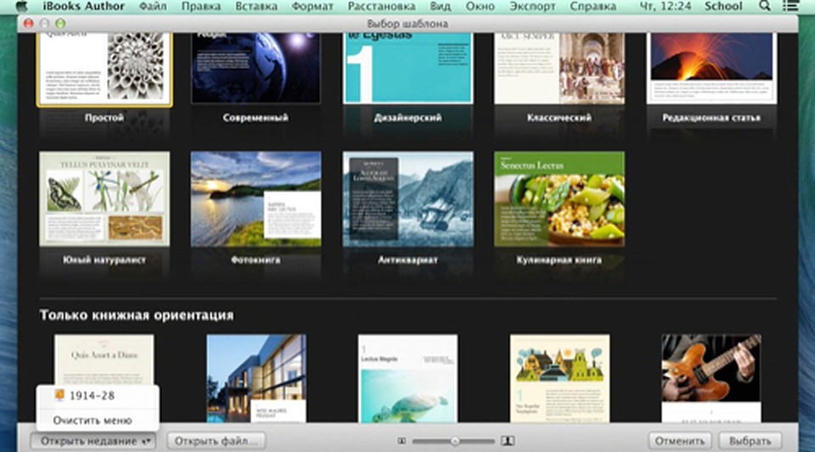The width and height of the screenshot is (815, 452).
Task: Click the Только книжная ориентация heading
Action: click(x=137, y=315)
